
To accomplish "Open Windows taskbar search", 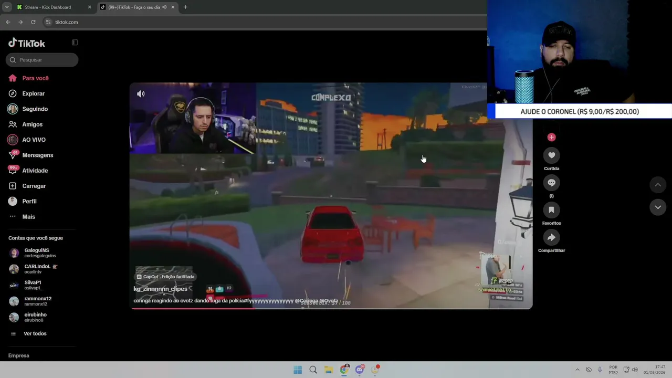I will 313,370.
